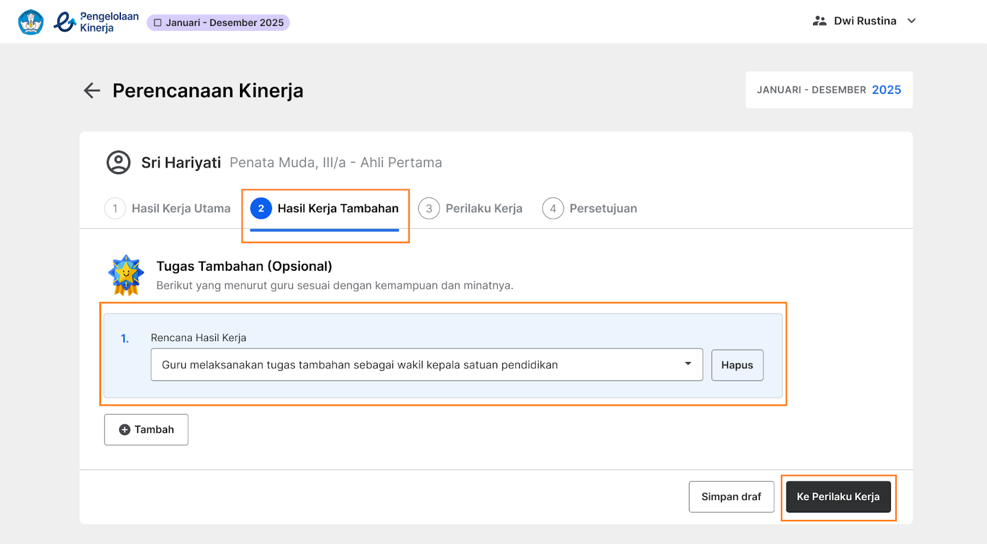
Task: Open the Pengelolaan Kinerja logo
Action: click(96, 22)
